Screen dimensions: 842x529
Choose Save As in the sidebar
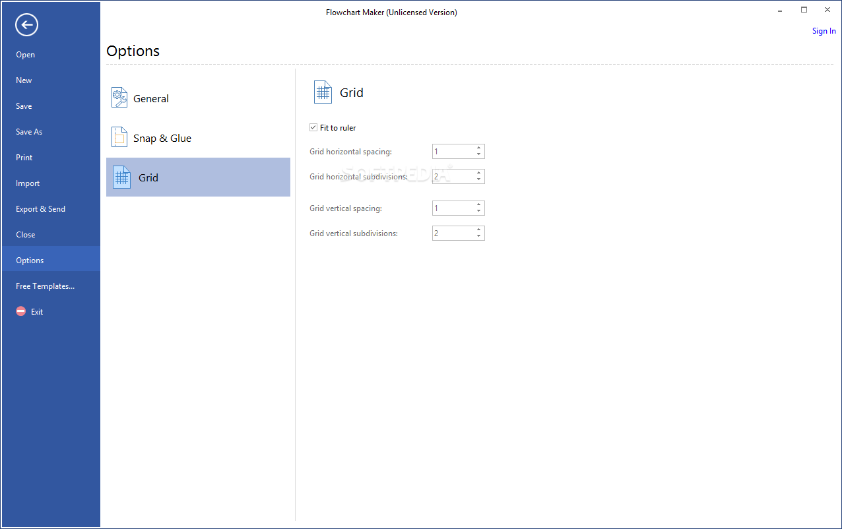pos(51,132)
